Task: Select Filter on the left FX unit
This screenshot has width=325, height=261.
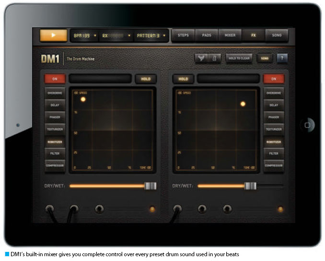Action: point(55,154)
